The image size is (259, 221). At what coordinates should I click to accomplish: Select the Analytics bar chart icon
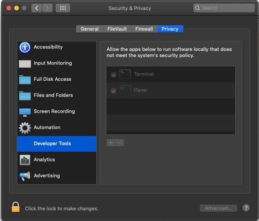[25, 160]
